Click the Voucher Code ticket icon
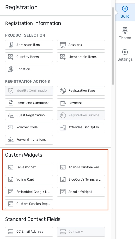 (x=11, y=127)
